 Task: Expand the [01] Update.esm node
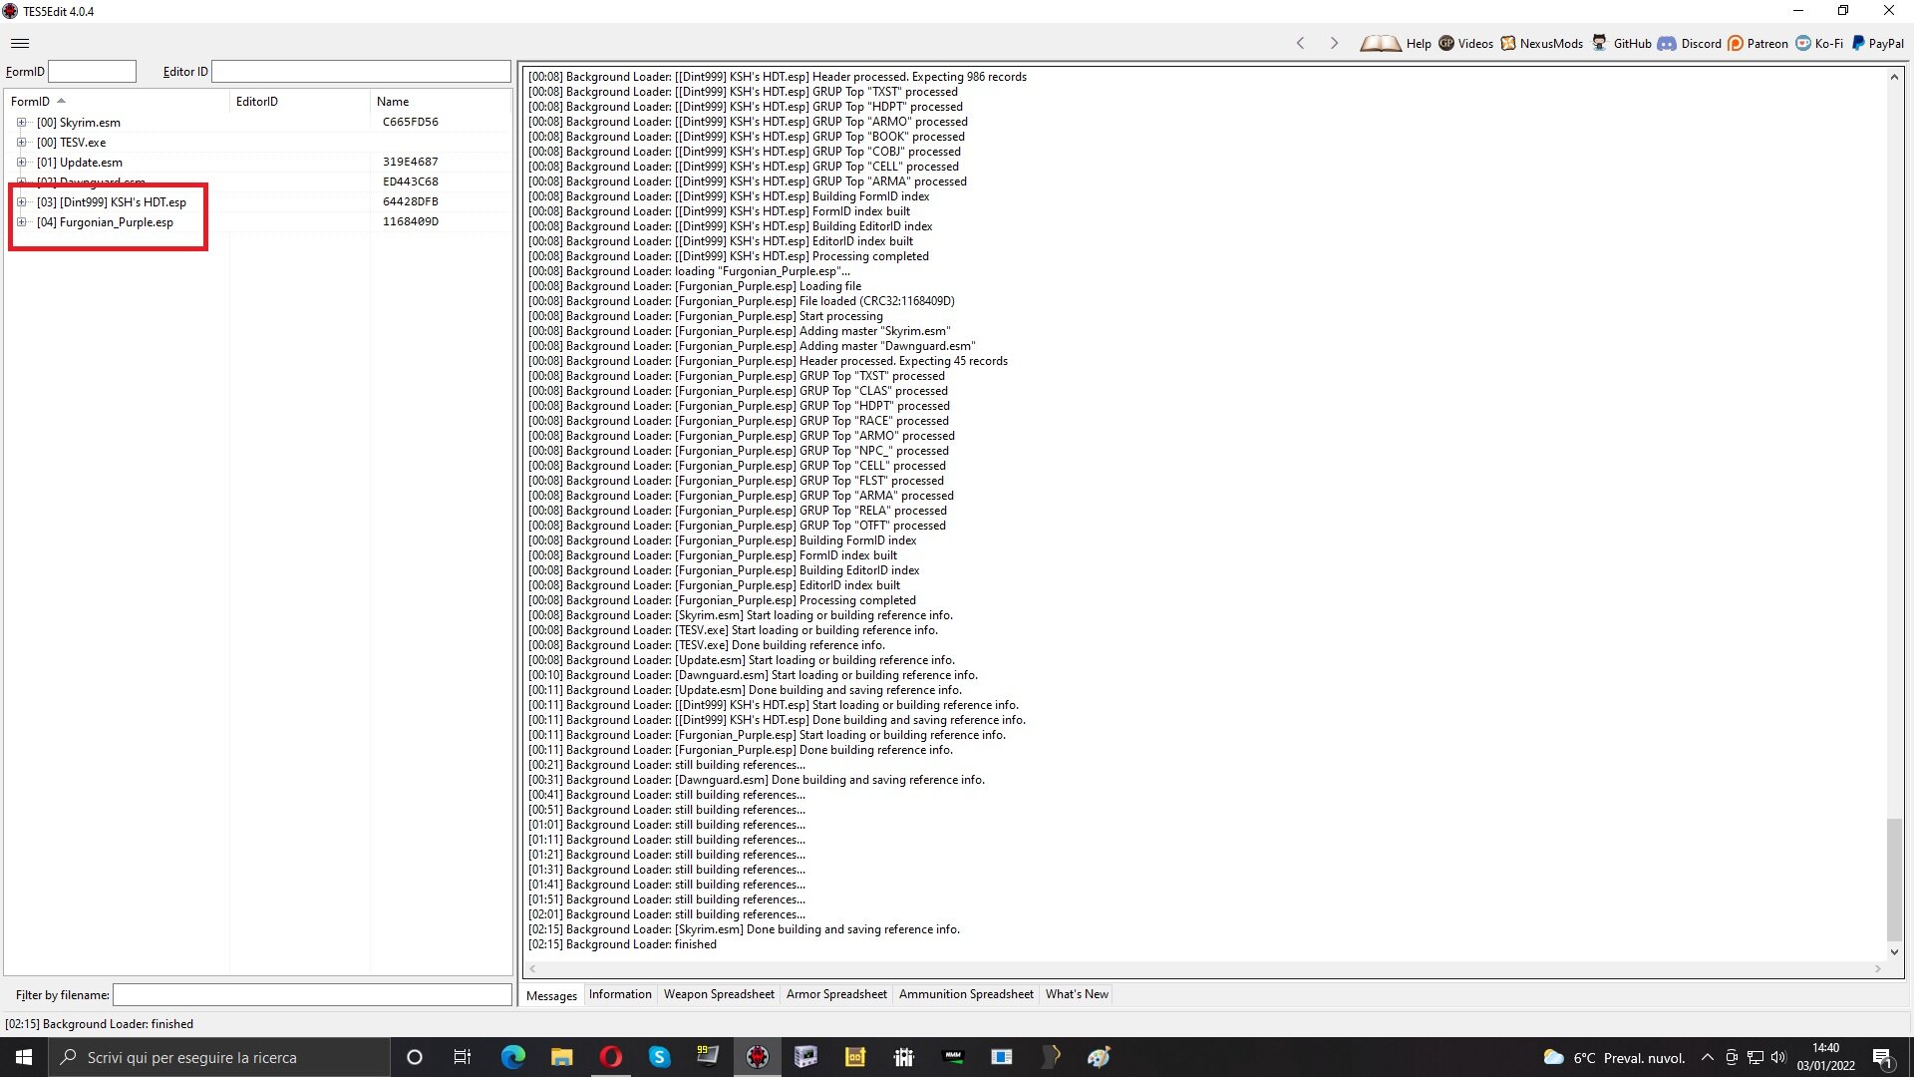coord(21,163)
